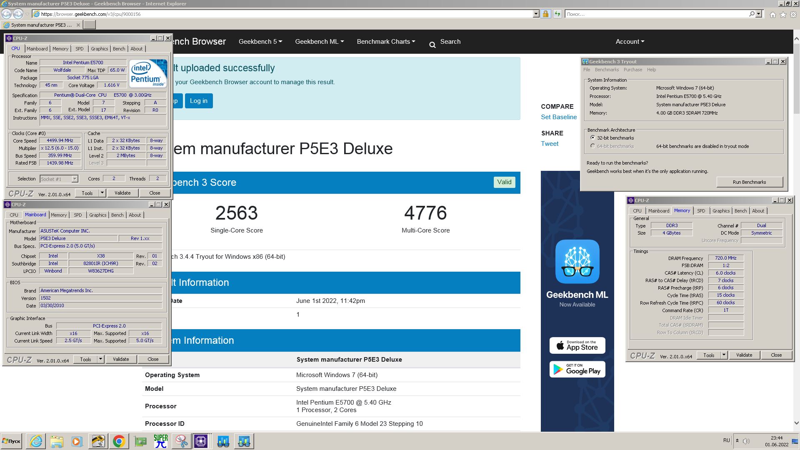800x450 pixels.
Task: Click Validate in the CPU-Z CPU window
Action: [122, 193]
